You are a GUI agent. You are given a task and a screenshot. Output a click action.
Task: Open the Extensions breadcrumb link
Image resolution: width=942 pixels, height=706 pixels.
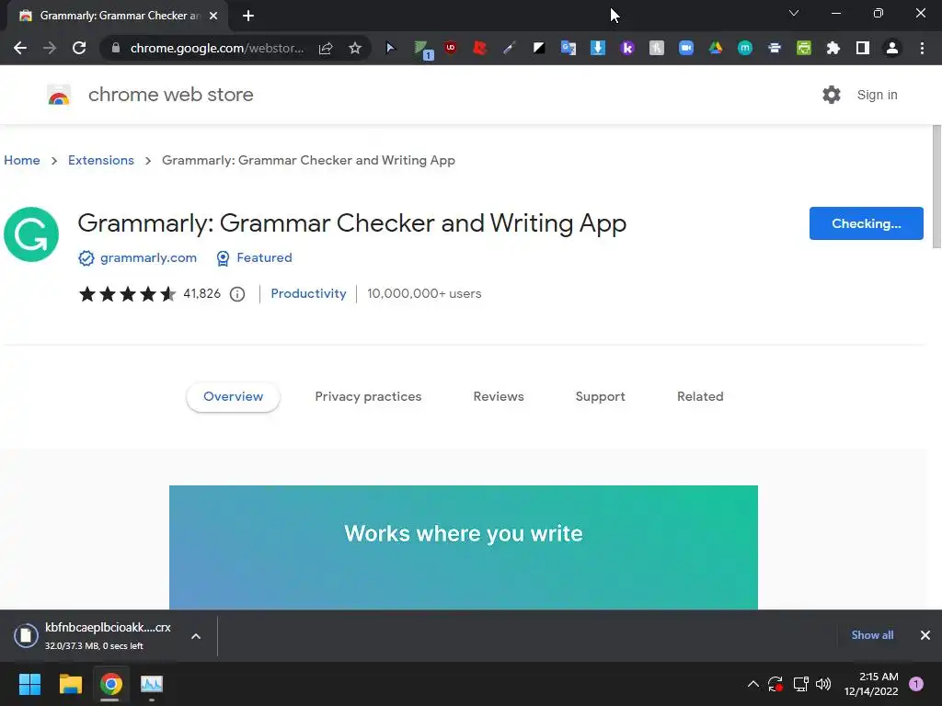(101, 160)
